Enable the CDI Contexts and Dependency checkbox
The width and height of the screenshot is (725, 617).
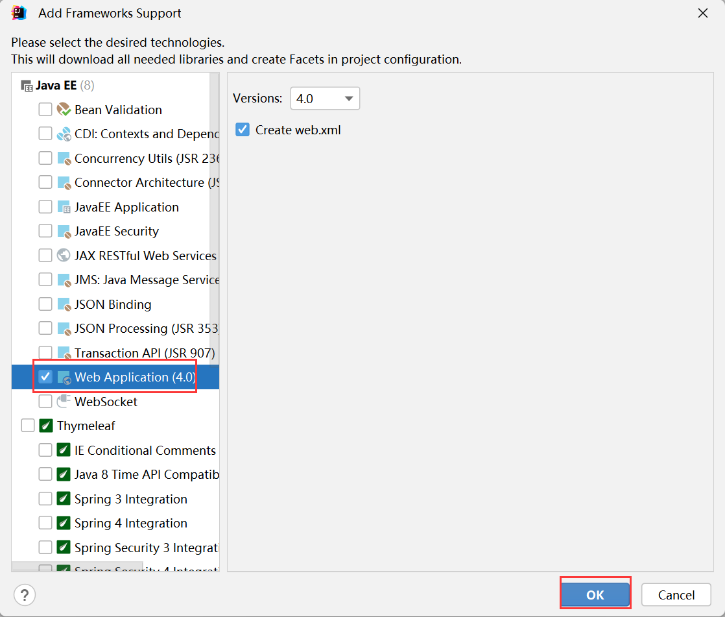click(45, 134)
